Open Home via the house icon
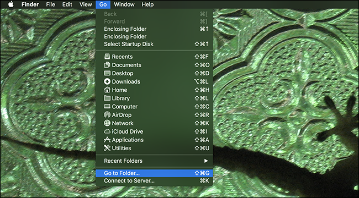Image resolution: width=359 pixels, height=198 pixels. [107, 90]
